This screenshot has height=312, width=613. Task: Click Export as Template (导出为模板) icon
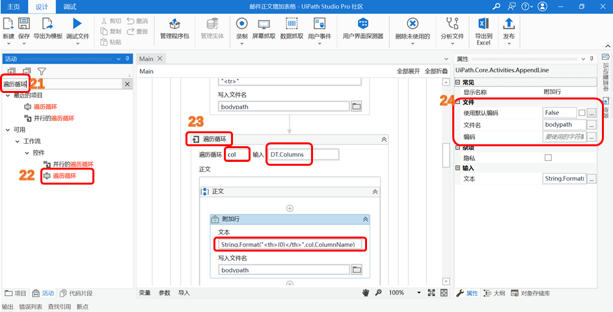(48, 24)
